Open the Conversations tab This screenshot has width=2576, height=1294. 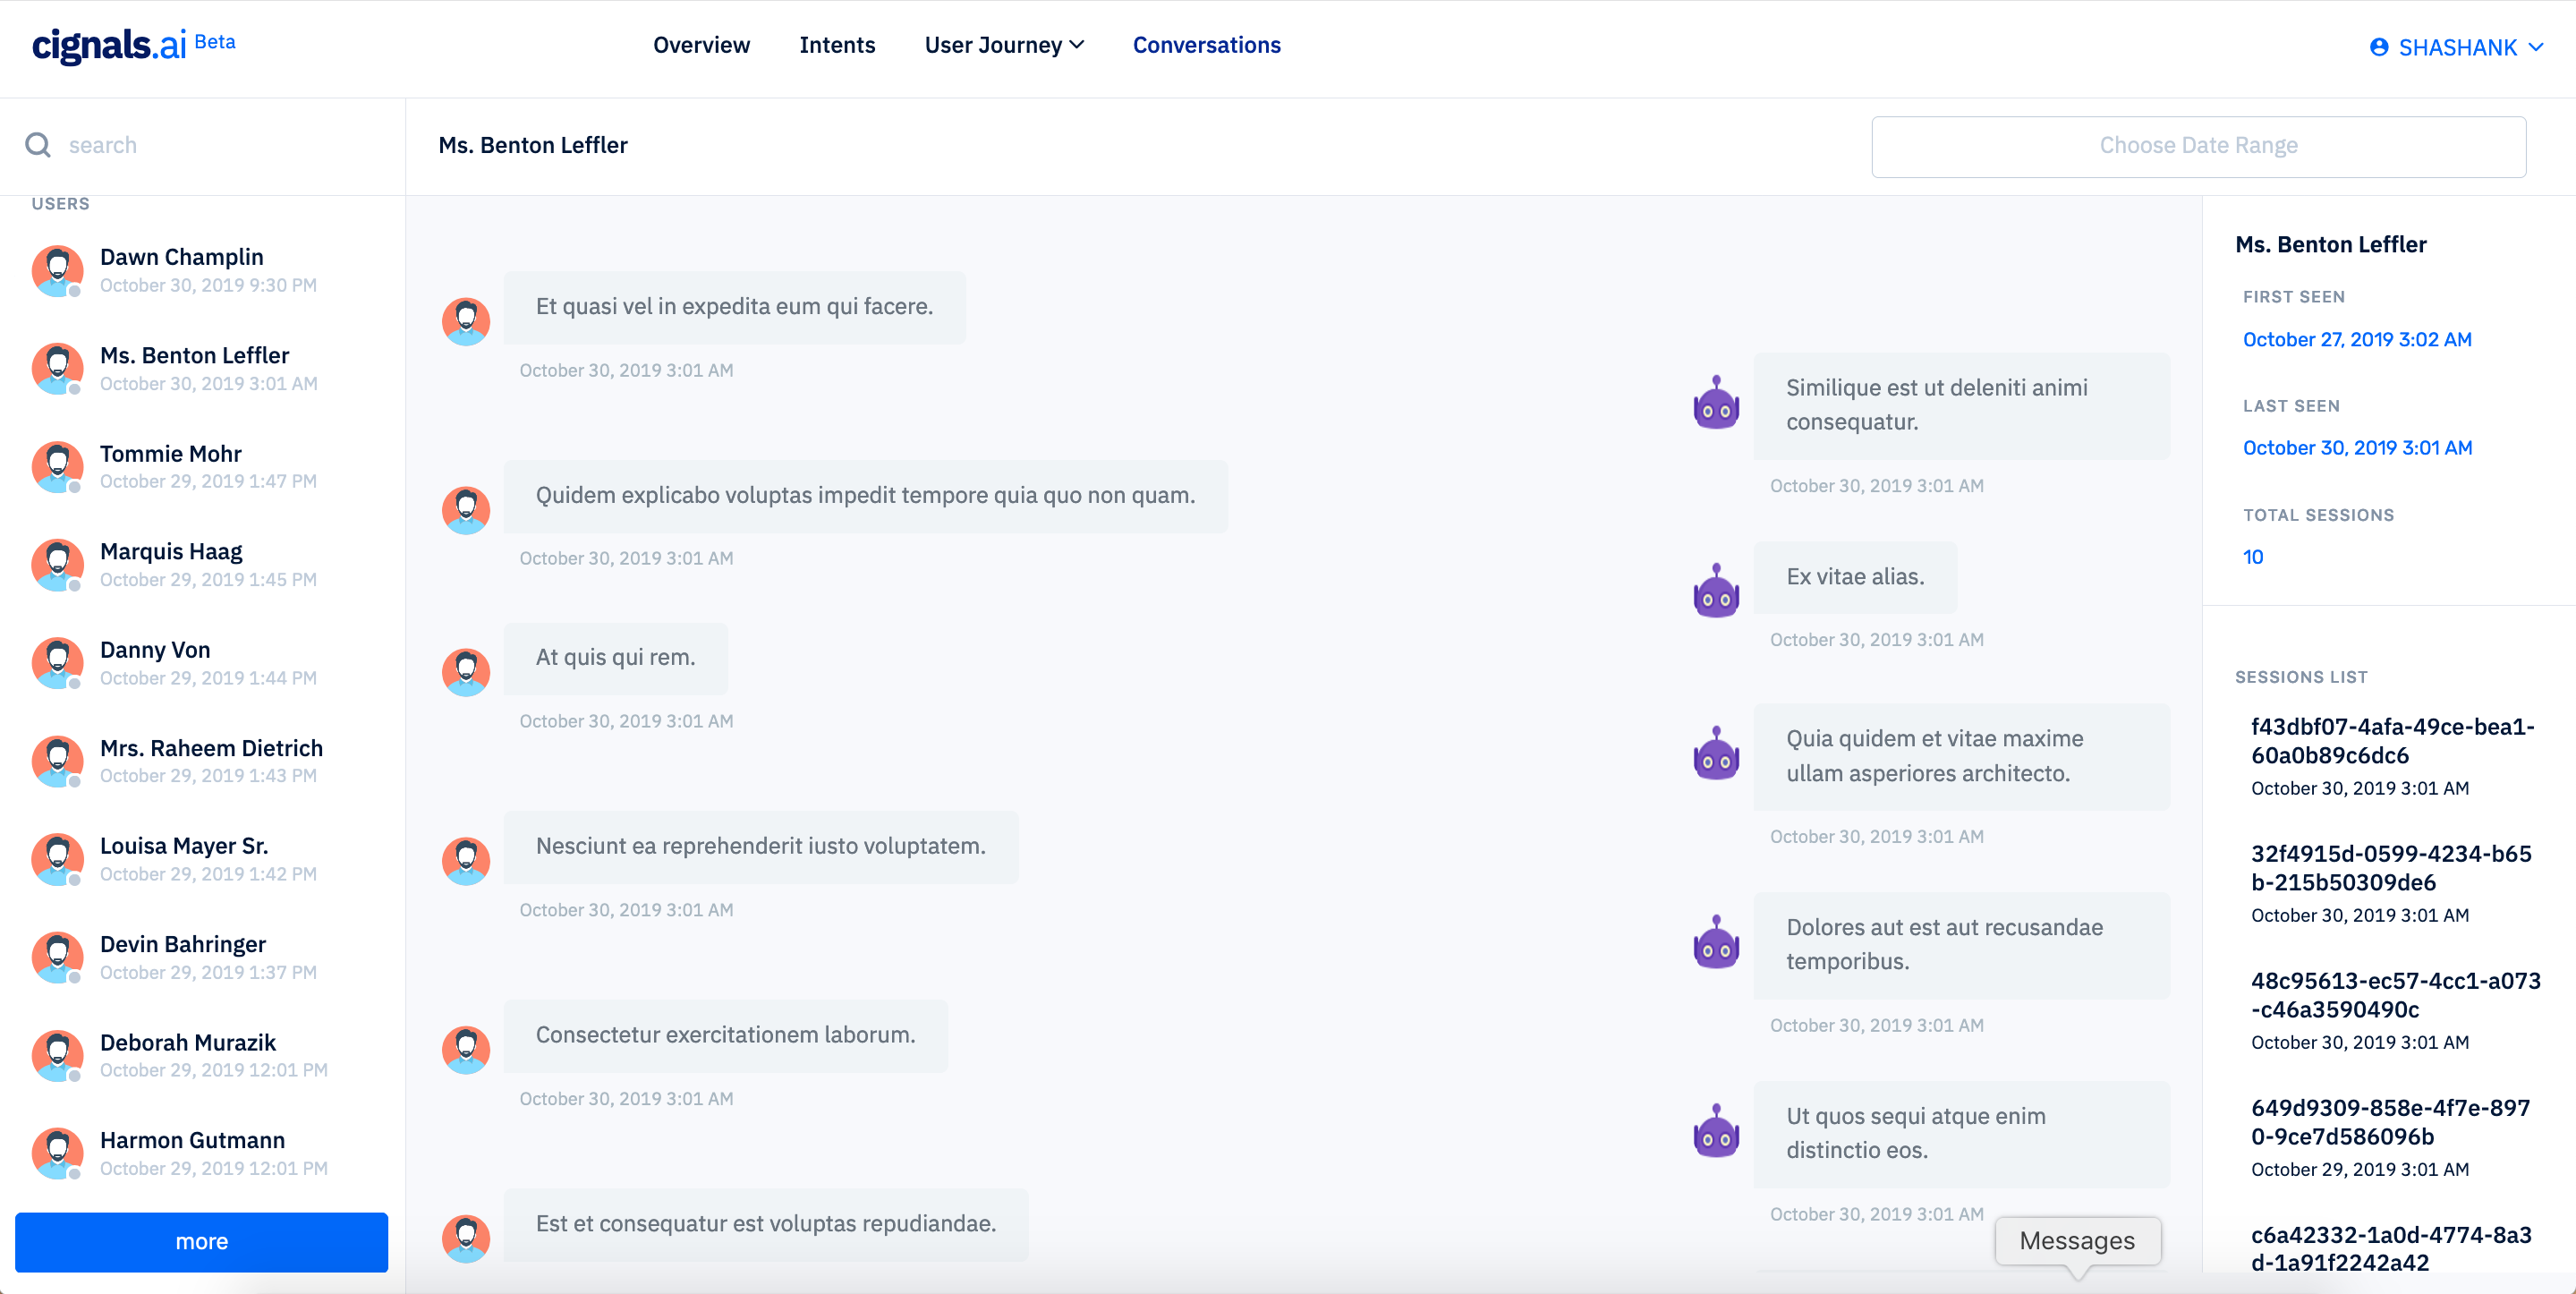pos(1206,45)
